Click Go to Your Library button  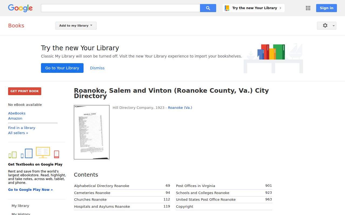point(62,68)
